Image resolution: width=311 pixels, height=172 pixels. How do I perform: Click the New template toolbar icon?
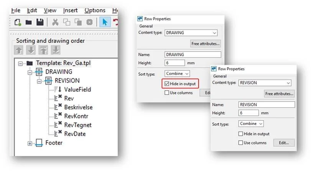18,22
